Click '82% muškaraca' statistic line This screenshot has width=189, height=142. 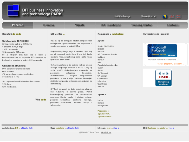coord(9,87)
